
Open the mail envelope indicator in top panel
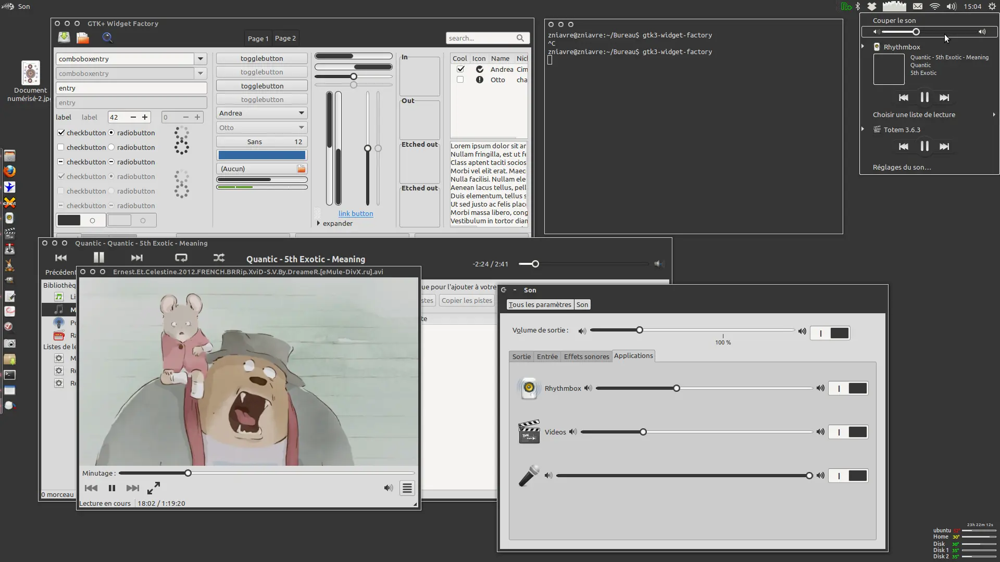click(x=918, y=6)
